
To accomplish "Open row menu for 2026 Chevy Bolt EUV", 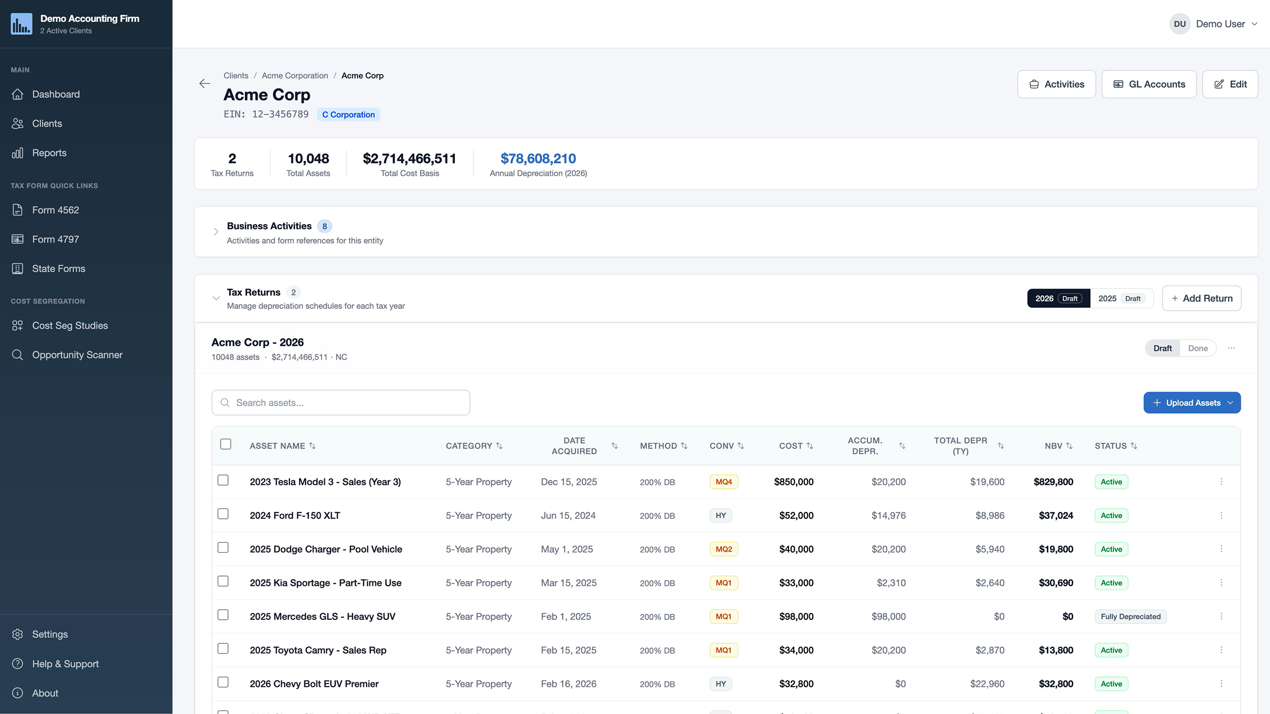I will coord(1221,684).
